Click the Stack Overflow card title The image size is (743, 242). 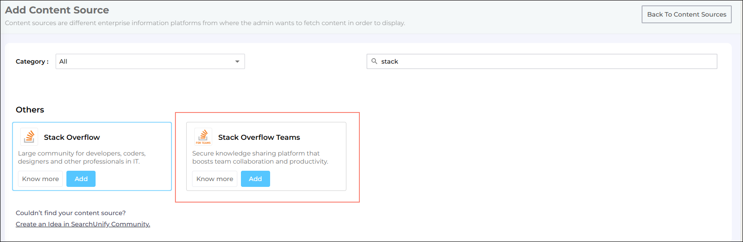[72, 137]
